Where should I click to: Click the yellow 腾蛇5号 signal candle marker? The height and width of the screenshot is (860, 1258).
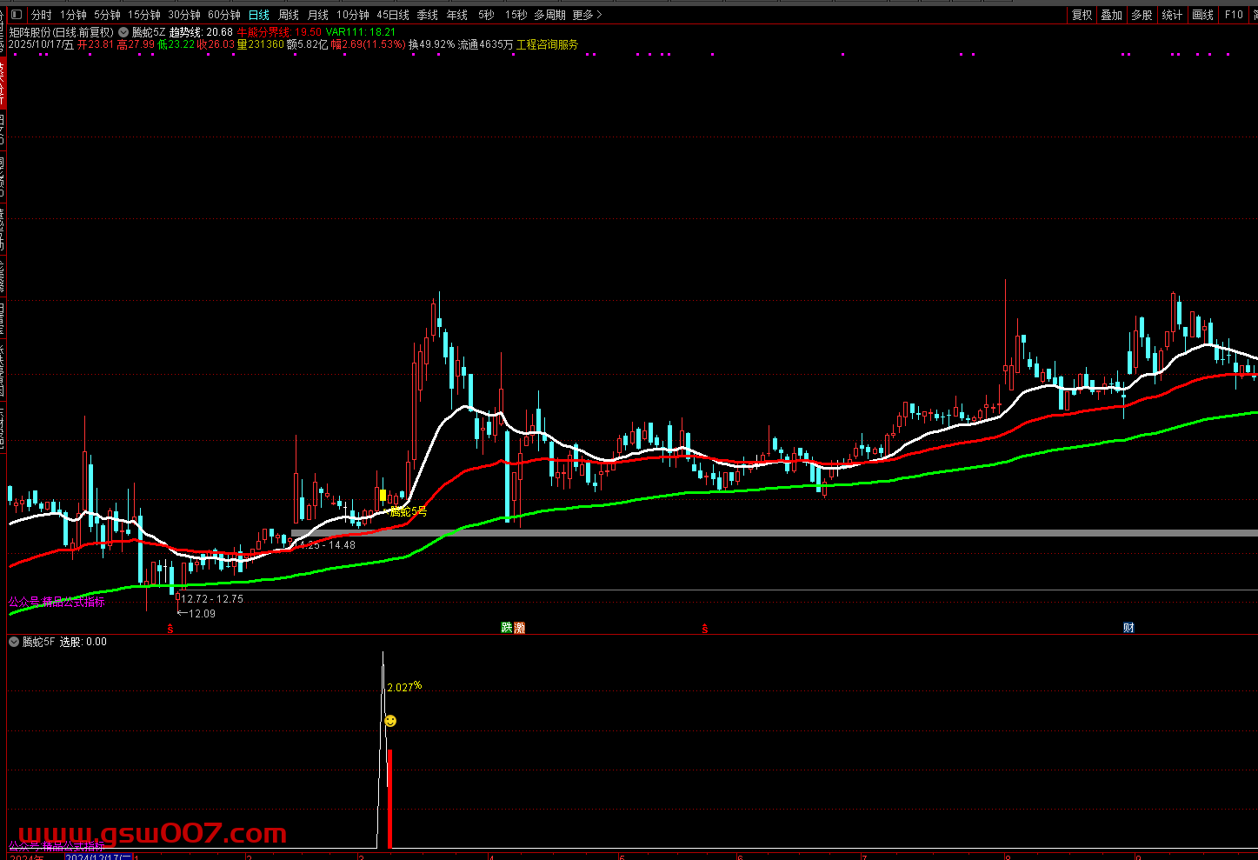[383, 496]
